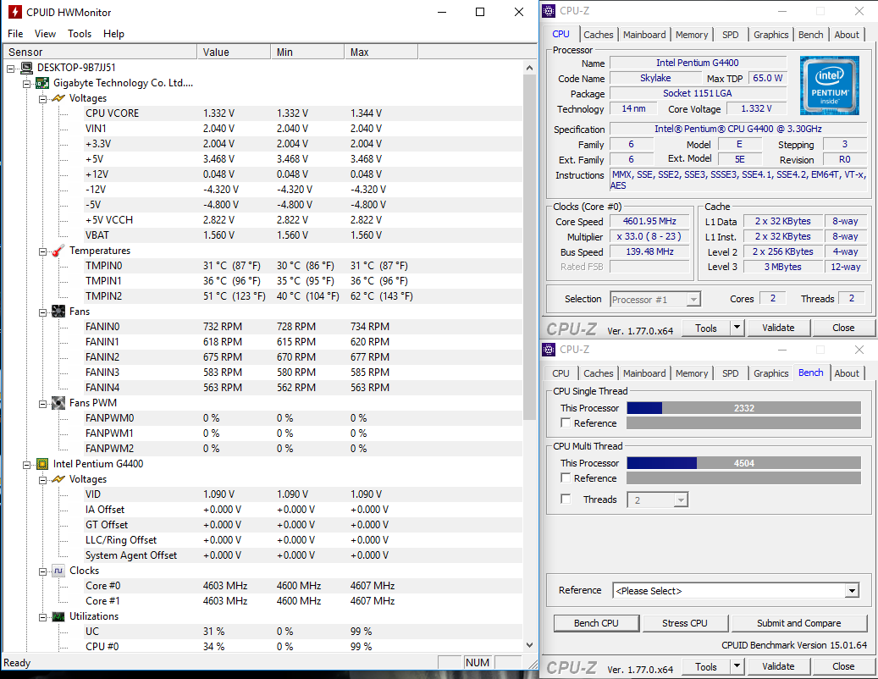Switch to Caches tab in upper CPU-Z
The height and width of the screenshot is (679, 878).
tap(598, 35)
